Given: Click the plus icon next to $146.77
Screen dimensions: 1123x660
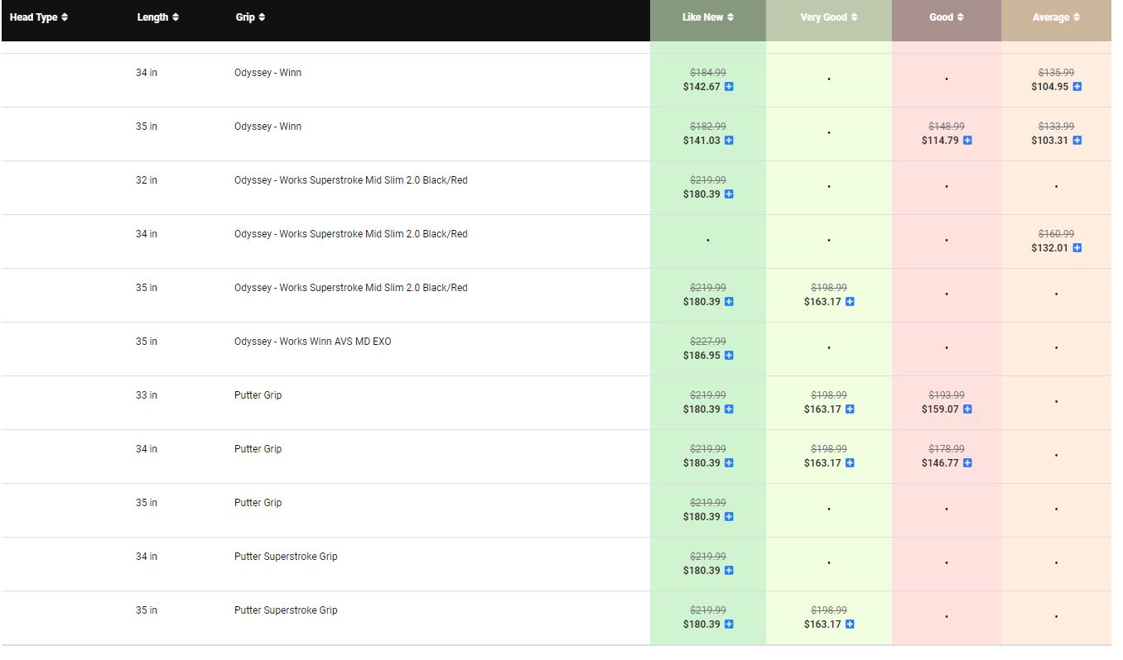Looking at the screenshot, I should click(x=967, y=463).
